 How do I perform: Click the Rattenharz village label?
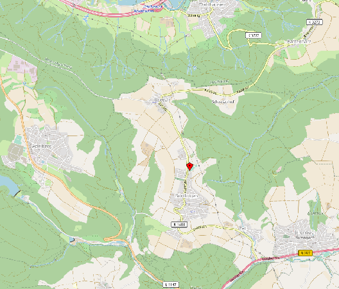click(x=299, y=42)
